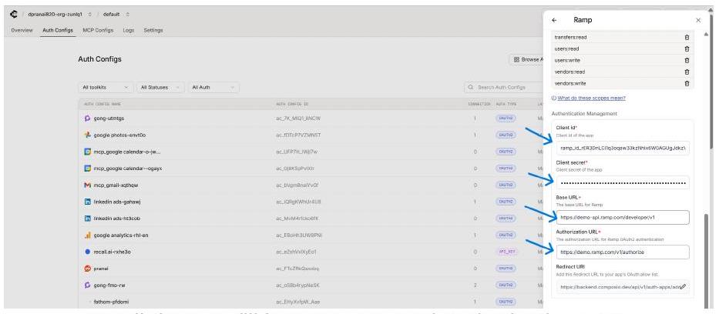Open the All Statuses filter dropdown

coord(160,87)
